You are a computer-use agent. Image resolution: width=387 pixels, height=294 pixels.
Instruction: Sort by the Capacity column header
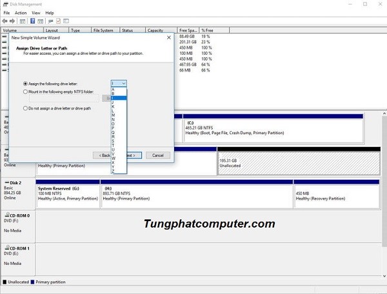(161, 30)
